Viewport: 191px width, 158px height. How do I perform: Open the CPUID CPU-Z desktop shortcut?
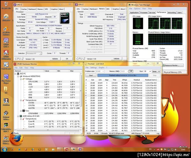pos(6,43)
